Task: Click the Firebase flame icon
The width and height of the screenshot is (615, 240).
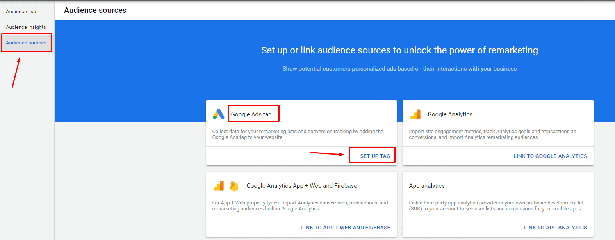Action: [x=234, y=186]
